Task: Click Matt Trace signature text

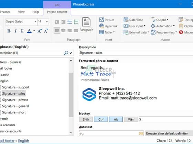Action: click(x=96, y=74)
